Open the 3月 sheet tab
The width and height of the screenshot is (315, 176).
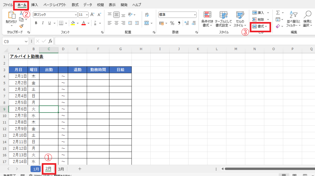pyautogui.click(x=61, y=169)
